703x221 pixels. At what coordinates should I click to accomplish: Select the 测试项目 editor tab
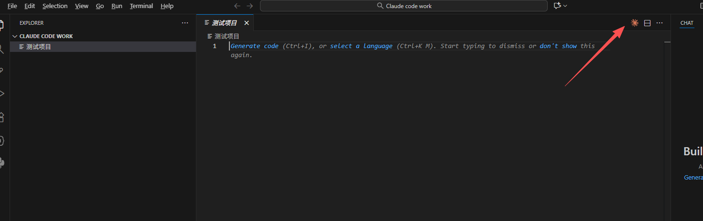tap(225, 23)
